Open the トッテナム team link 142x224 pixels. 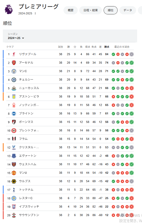coord(26,190)
